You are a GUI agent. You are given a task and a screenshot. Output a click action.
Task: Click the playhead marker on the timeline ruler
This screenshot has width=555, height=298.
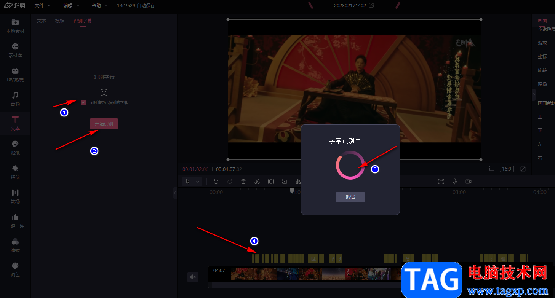click(x=292, y=190)
